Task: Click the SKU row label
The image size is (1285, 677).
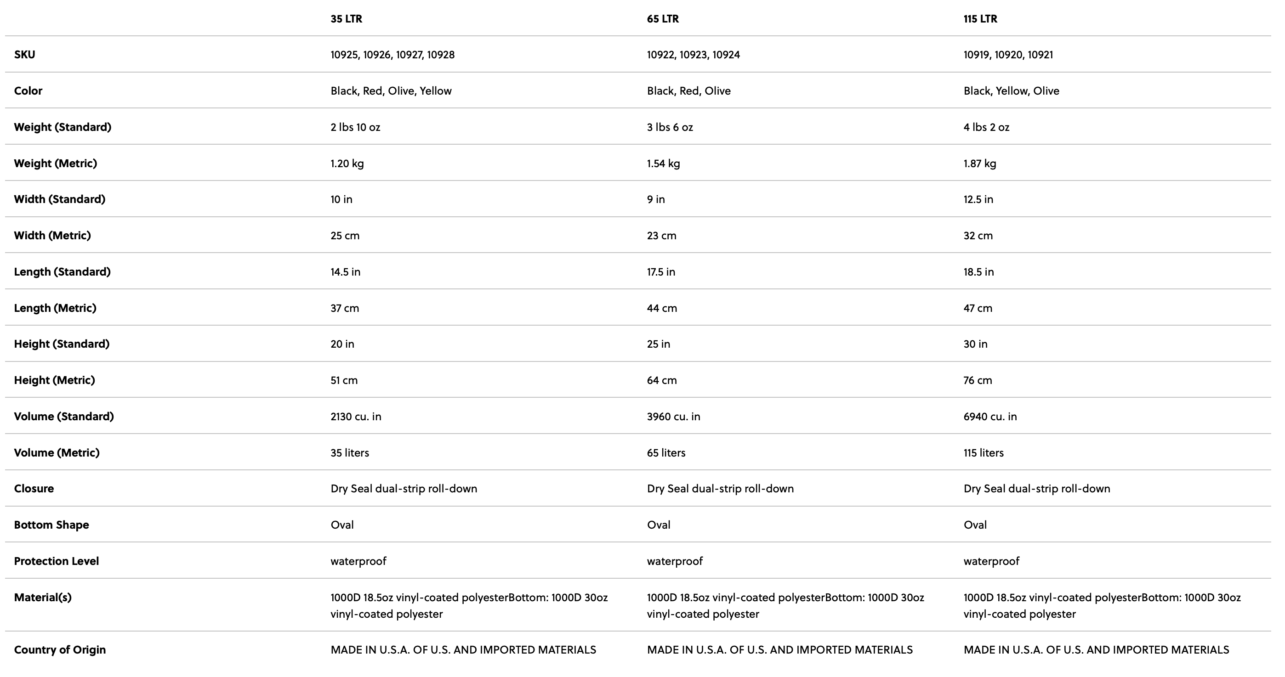Action: 24,55
